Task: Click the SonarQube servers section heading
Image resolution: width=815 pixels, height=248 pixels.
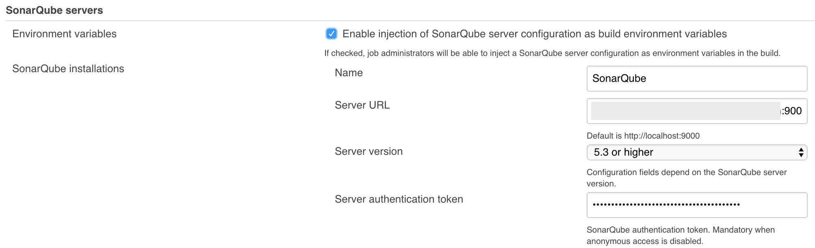Action: (54, 10)
